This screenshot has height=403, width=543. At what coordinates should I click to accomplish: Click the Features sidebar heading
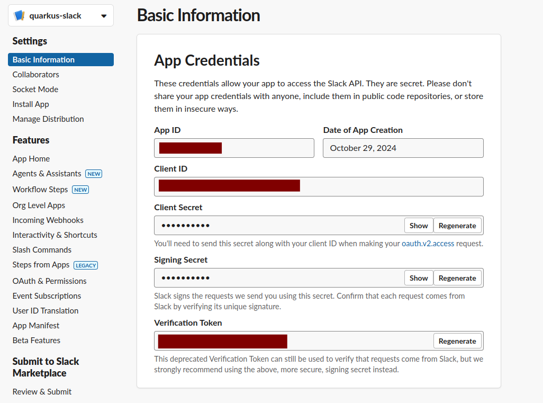click(x=31, y=140)
